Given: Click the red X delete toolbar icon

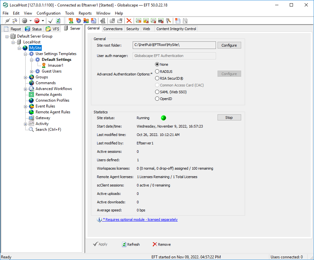Looking at the screenshot, I should coord(129,21).
